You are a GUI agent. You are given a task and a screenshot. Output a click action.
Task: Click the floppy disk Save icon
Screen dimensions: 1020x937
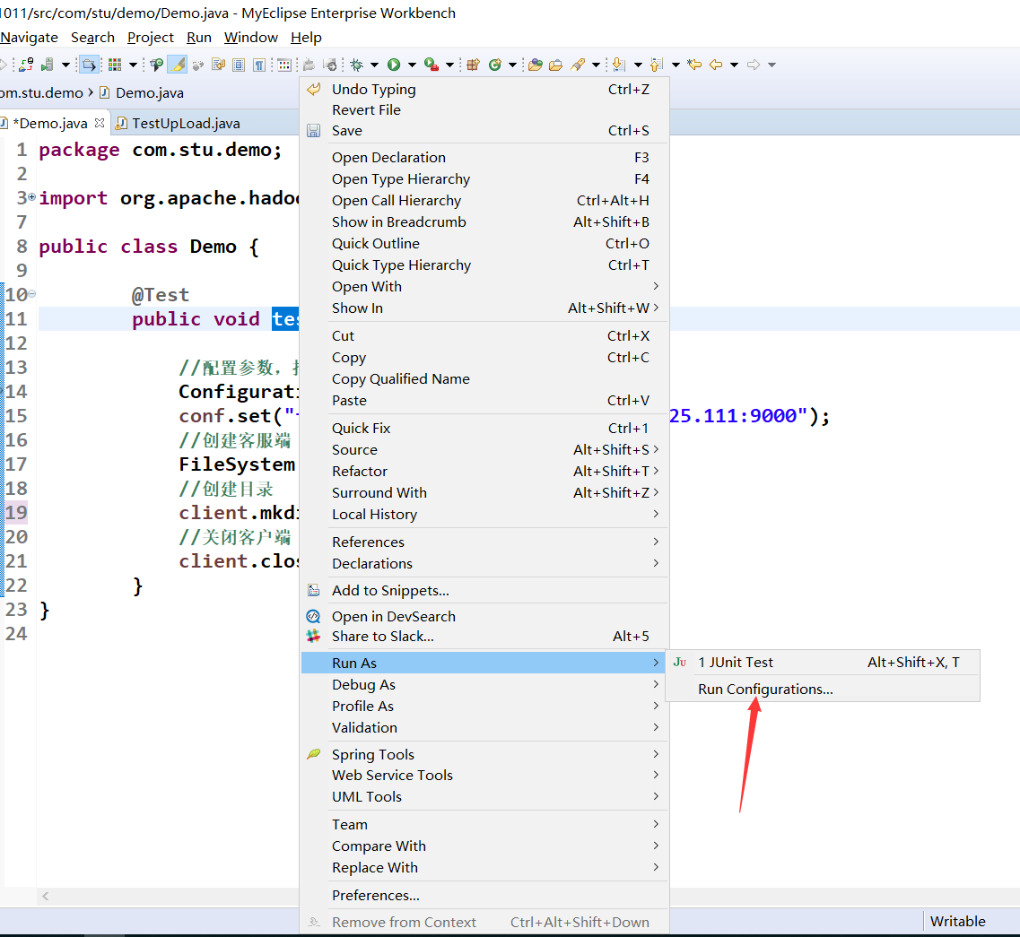pyautogui.click(x=314, y=131)
